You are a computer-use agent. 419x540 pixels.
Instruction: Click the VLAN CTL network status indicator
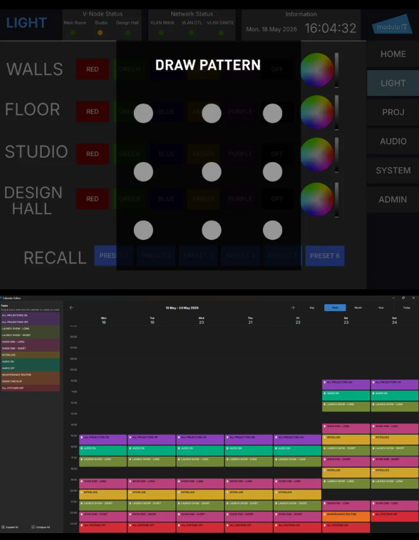pos(191,32)
